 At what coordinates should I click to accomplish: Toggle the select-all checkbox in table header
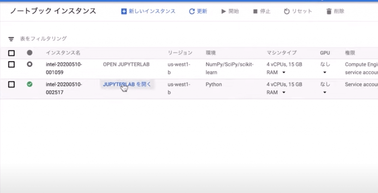coord(11,53)
